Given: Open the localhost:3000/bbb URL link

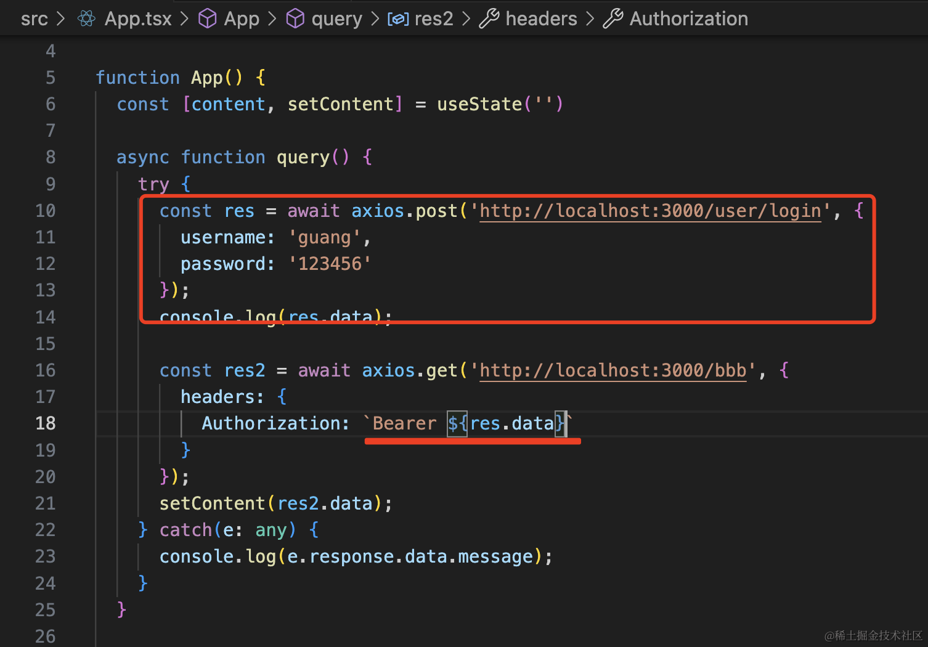Looking at the screenshot, I should (x=613, y=370).
